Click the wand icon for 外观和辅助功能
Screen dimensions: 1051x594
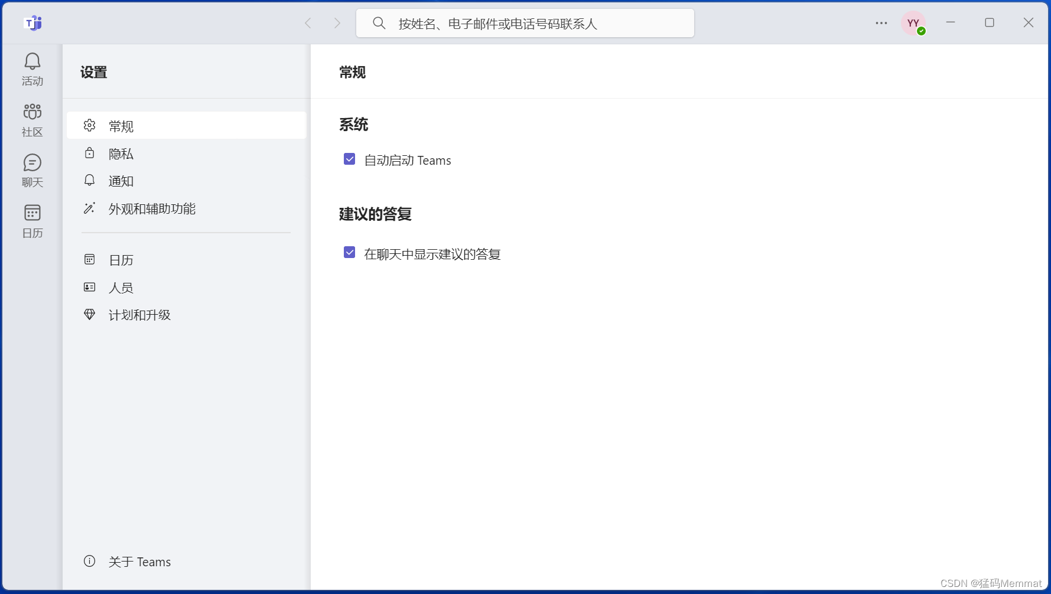pos(90,208)
